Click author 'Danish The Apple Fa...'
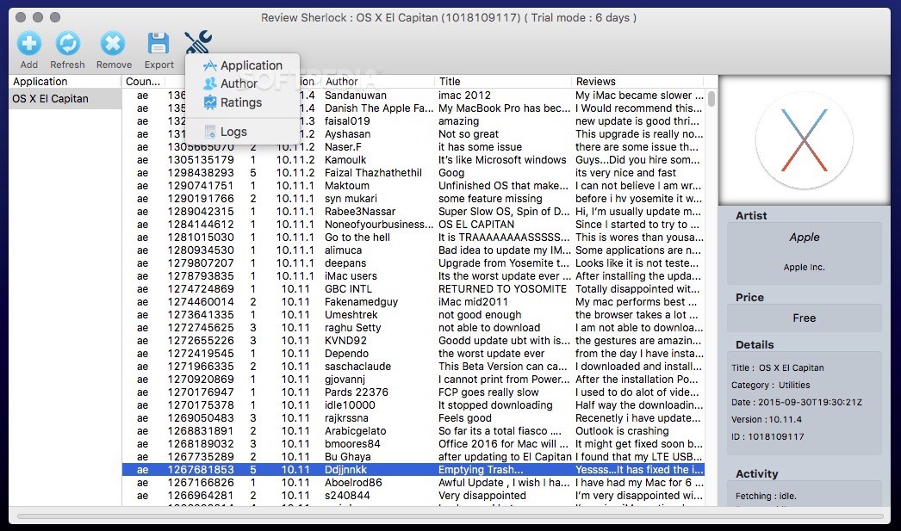The height and width of the screenshot is (531, 901). pyautogui.click(x=379, y=108)
